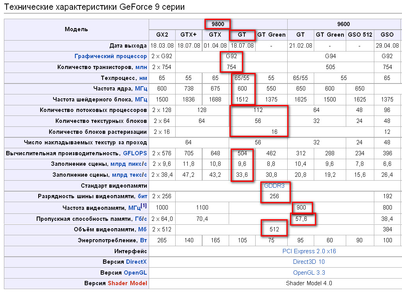Click the 1836 shader frequency value

click(189, 99)
